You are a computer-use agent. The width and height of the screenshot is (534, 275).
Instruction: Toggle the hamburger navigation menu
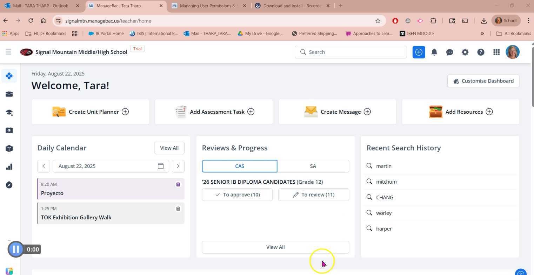(x=8, y=52)
